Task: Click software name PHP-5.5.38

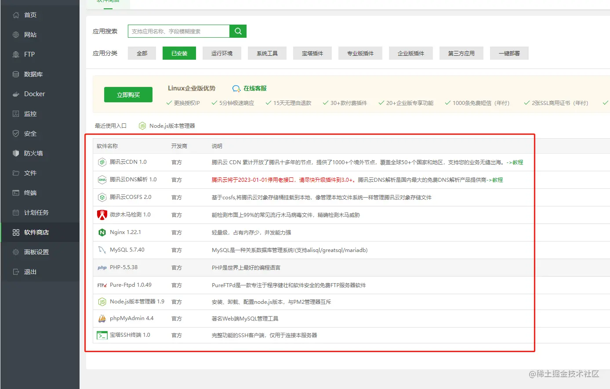Action: pos(123,267)
